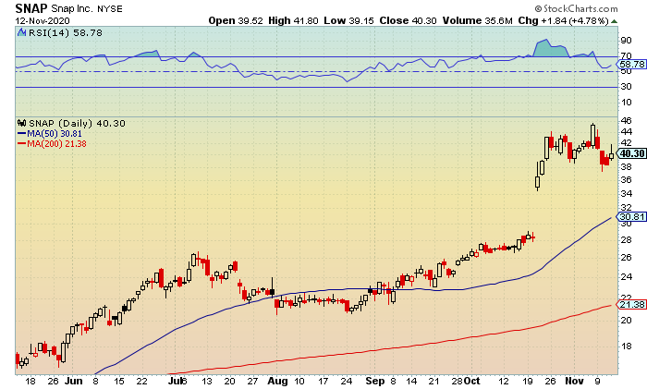
Task: Click the Sep month axis label
Action: pos(375,381)
